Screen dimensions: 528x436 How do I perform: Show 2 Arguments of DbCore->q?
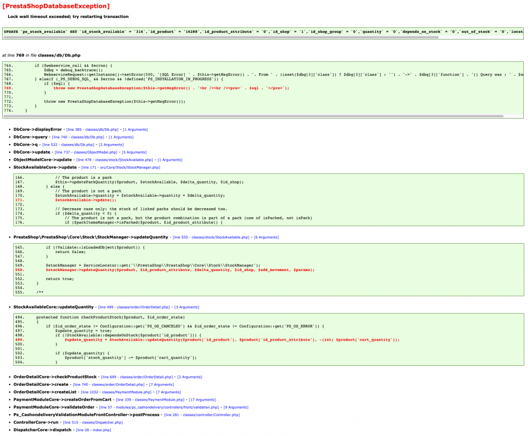pos(111,144)
